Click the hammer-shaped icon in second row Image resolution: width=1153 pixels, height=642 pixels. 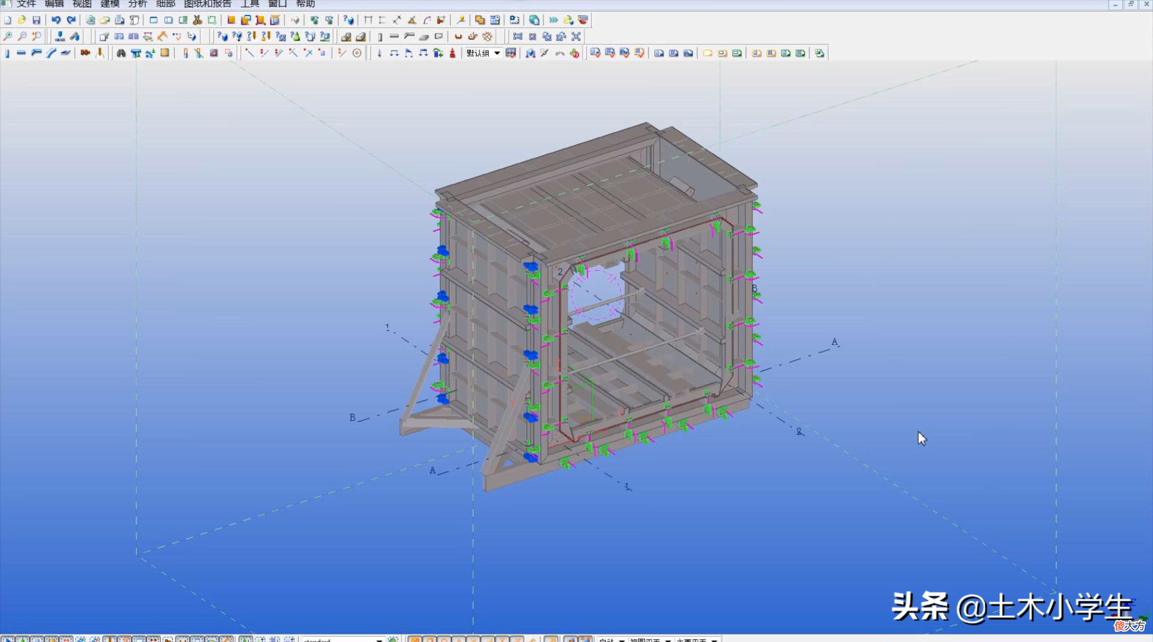(x=162, y=36)
